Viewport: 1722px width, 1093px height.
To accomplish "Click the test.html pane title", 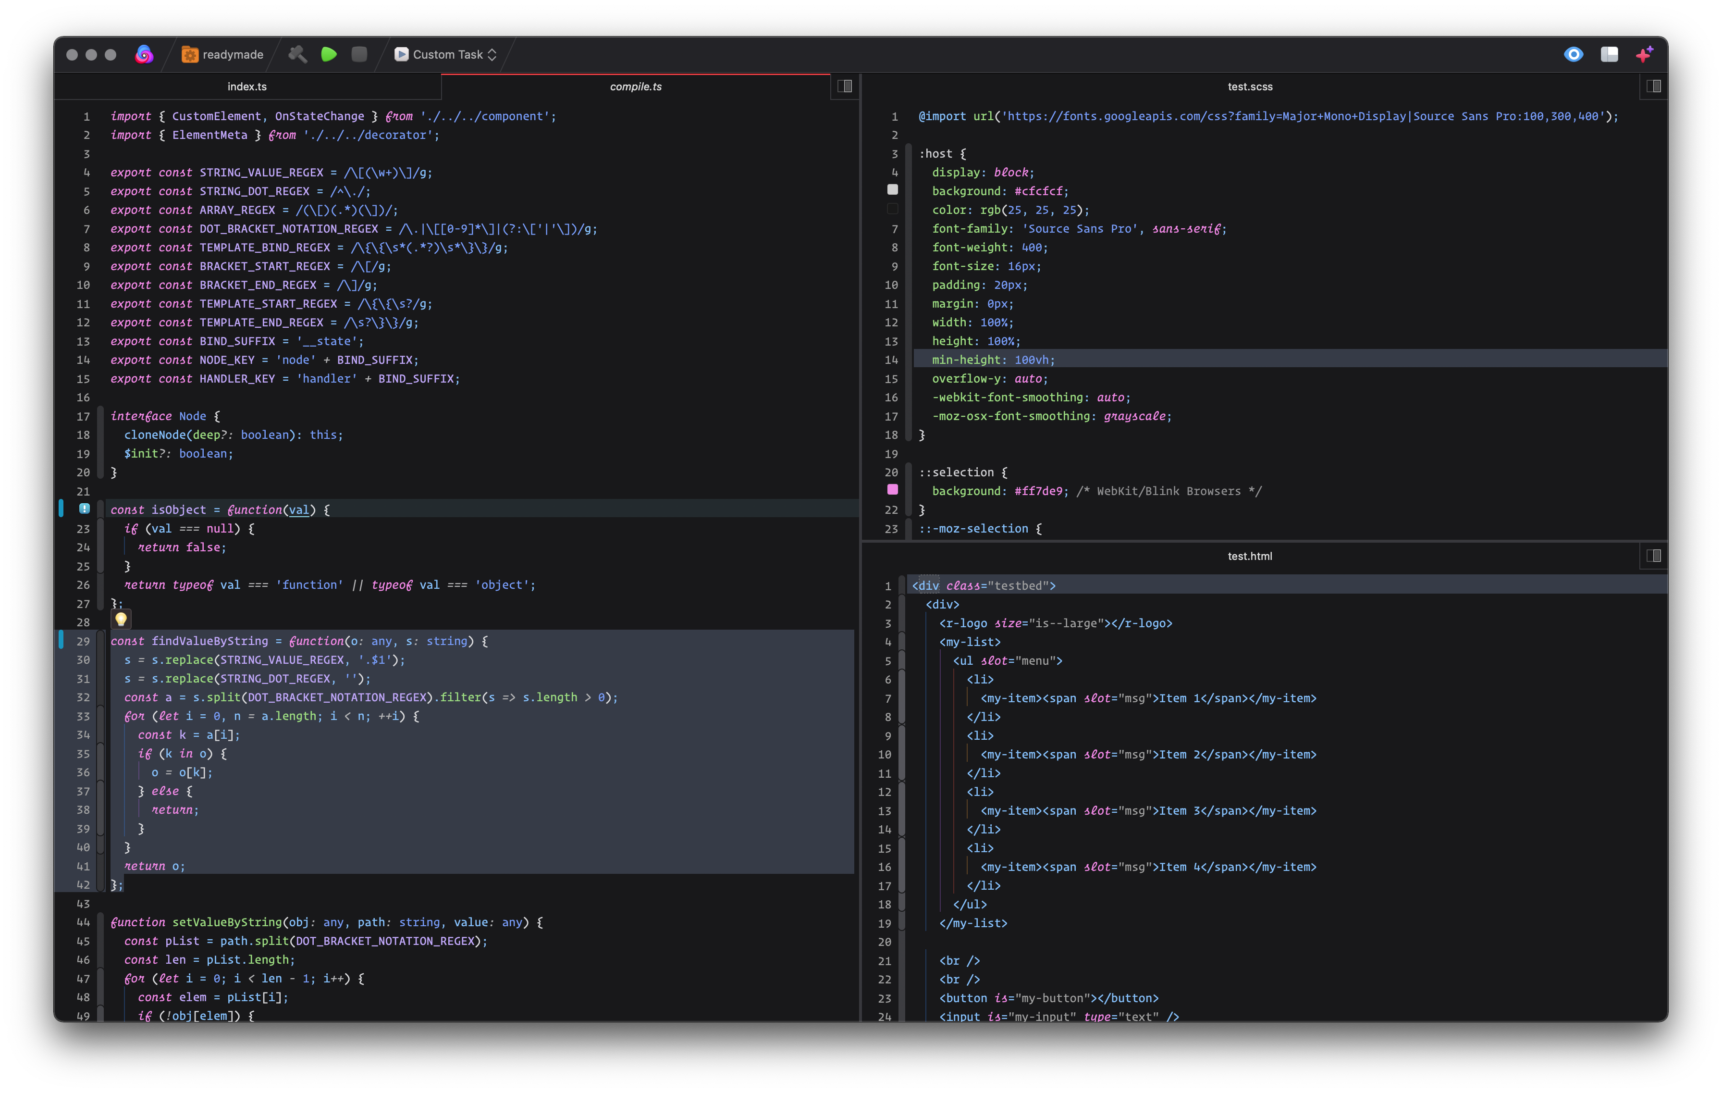I will 1249,556.
